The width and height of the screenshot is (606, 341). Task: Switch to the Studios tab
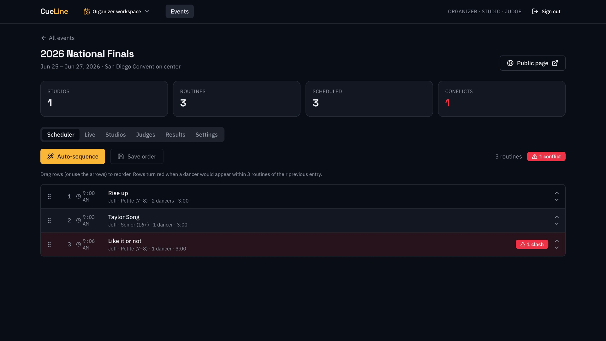pos(116,135)
